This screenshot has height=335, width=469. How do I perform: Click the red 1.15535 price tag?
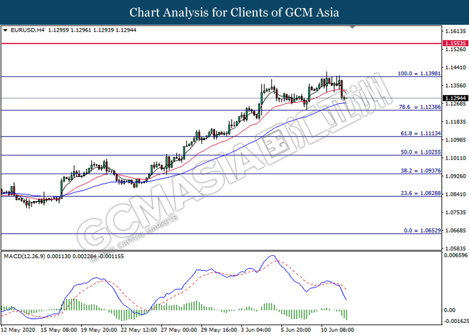tap(455, 44)
